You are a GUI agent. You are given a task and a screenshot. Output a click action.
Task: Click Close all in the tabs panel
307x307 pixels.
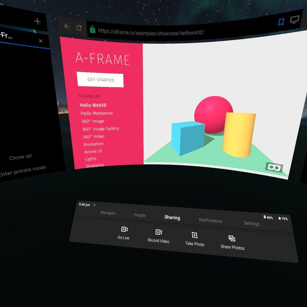[x=21, y=157]
